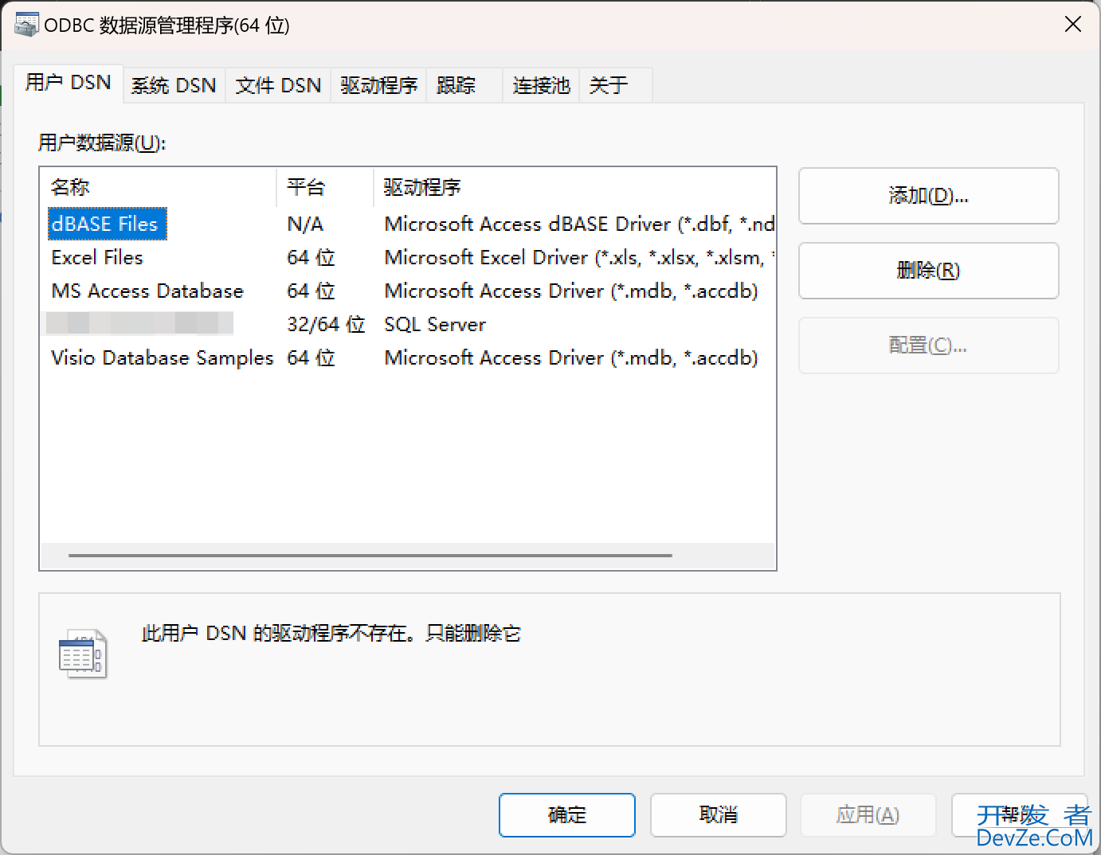Click the Excel Files 64 位 platform cell

point(311,258)
